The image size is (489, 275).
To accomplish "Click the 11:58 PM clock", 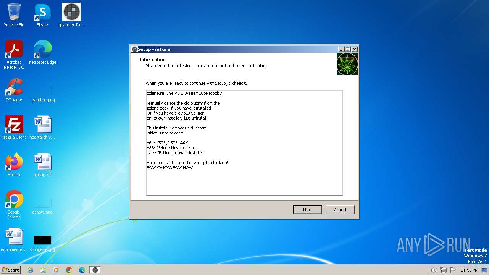I will [x=469, y=270].
